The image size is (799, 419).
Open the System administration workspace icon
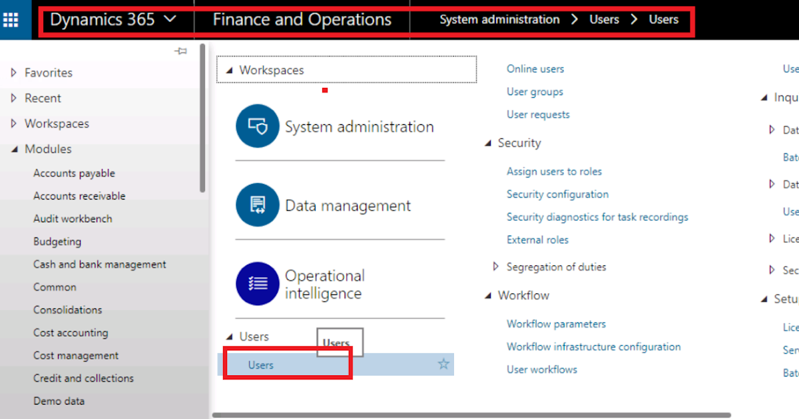tap(258, 125)
